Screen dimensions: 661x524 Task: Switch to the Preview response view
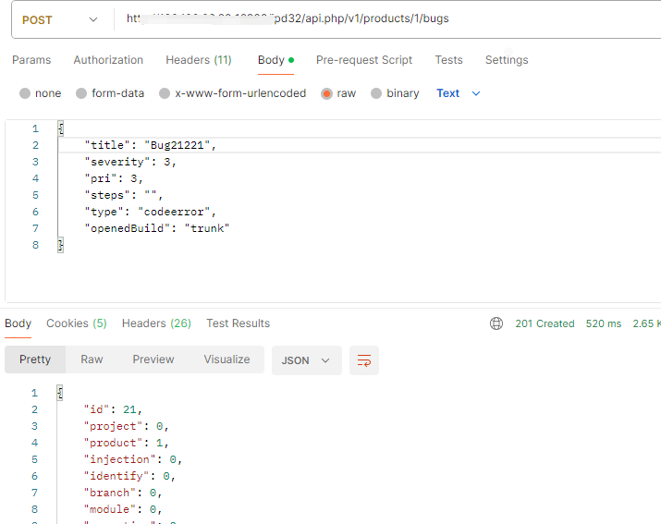click(153, 359)
